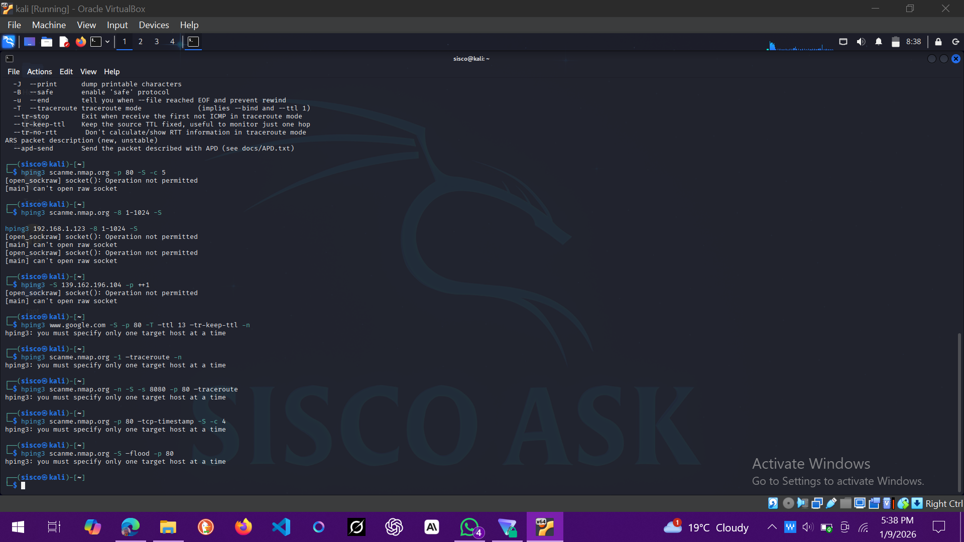The height and width of the screenshot is (542, 964).
Task: Open the terminal View menu
Action: (x=88, y=72)
